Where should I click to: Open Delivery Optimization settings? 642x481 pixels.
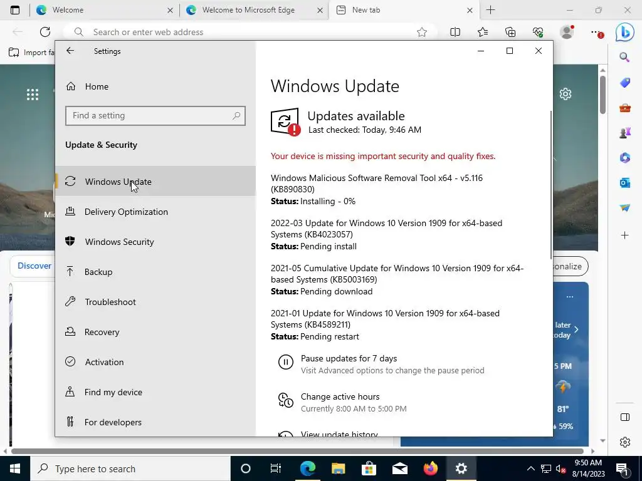pos(155,212)
